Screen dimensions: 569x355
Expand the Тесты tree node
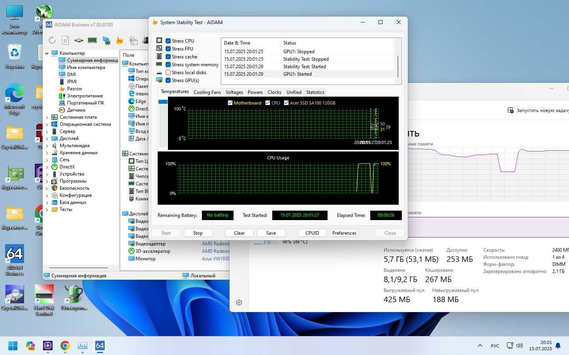(47, 209)
